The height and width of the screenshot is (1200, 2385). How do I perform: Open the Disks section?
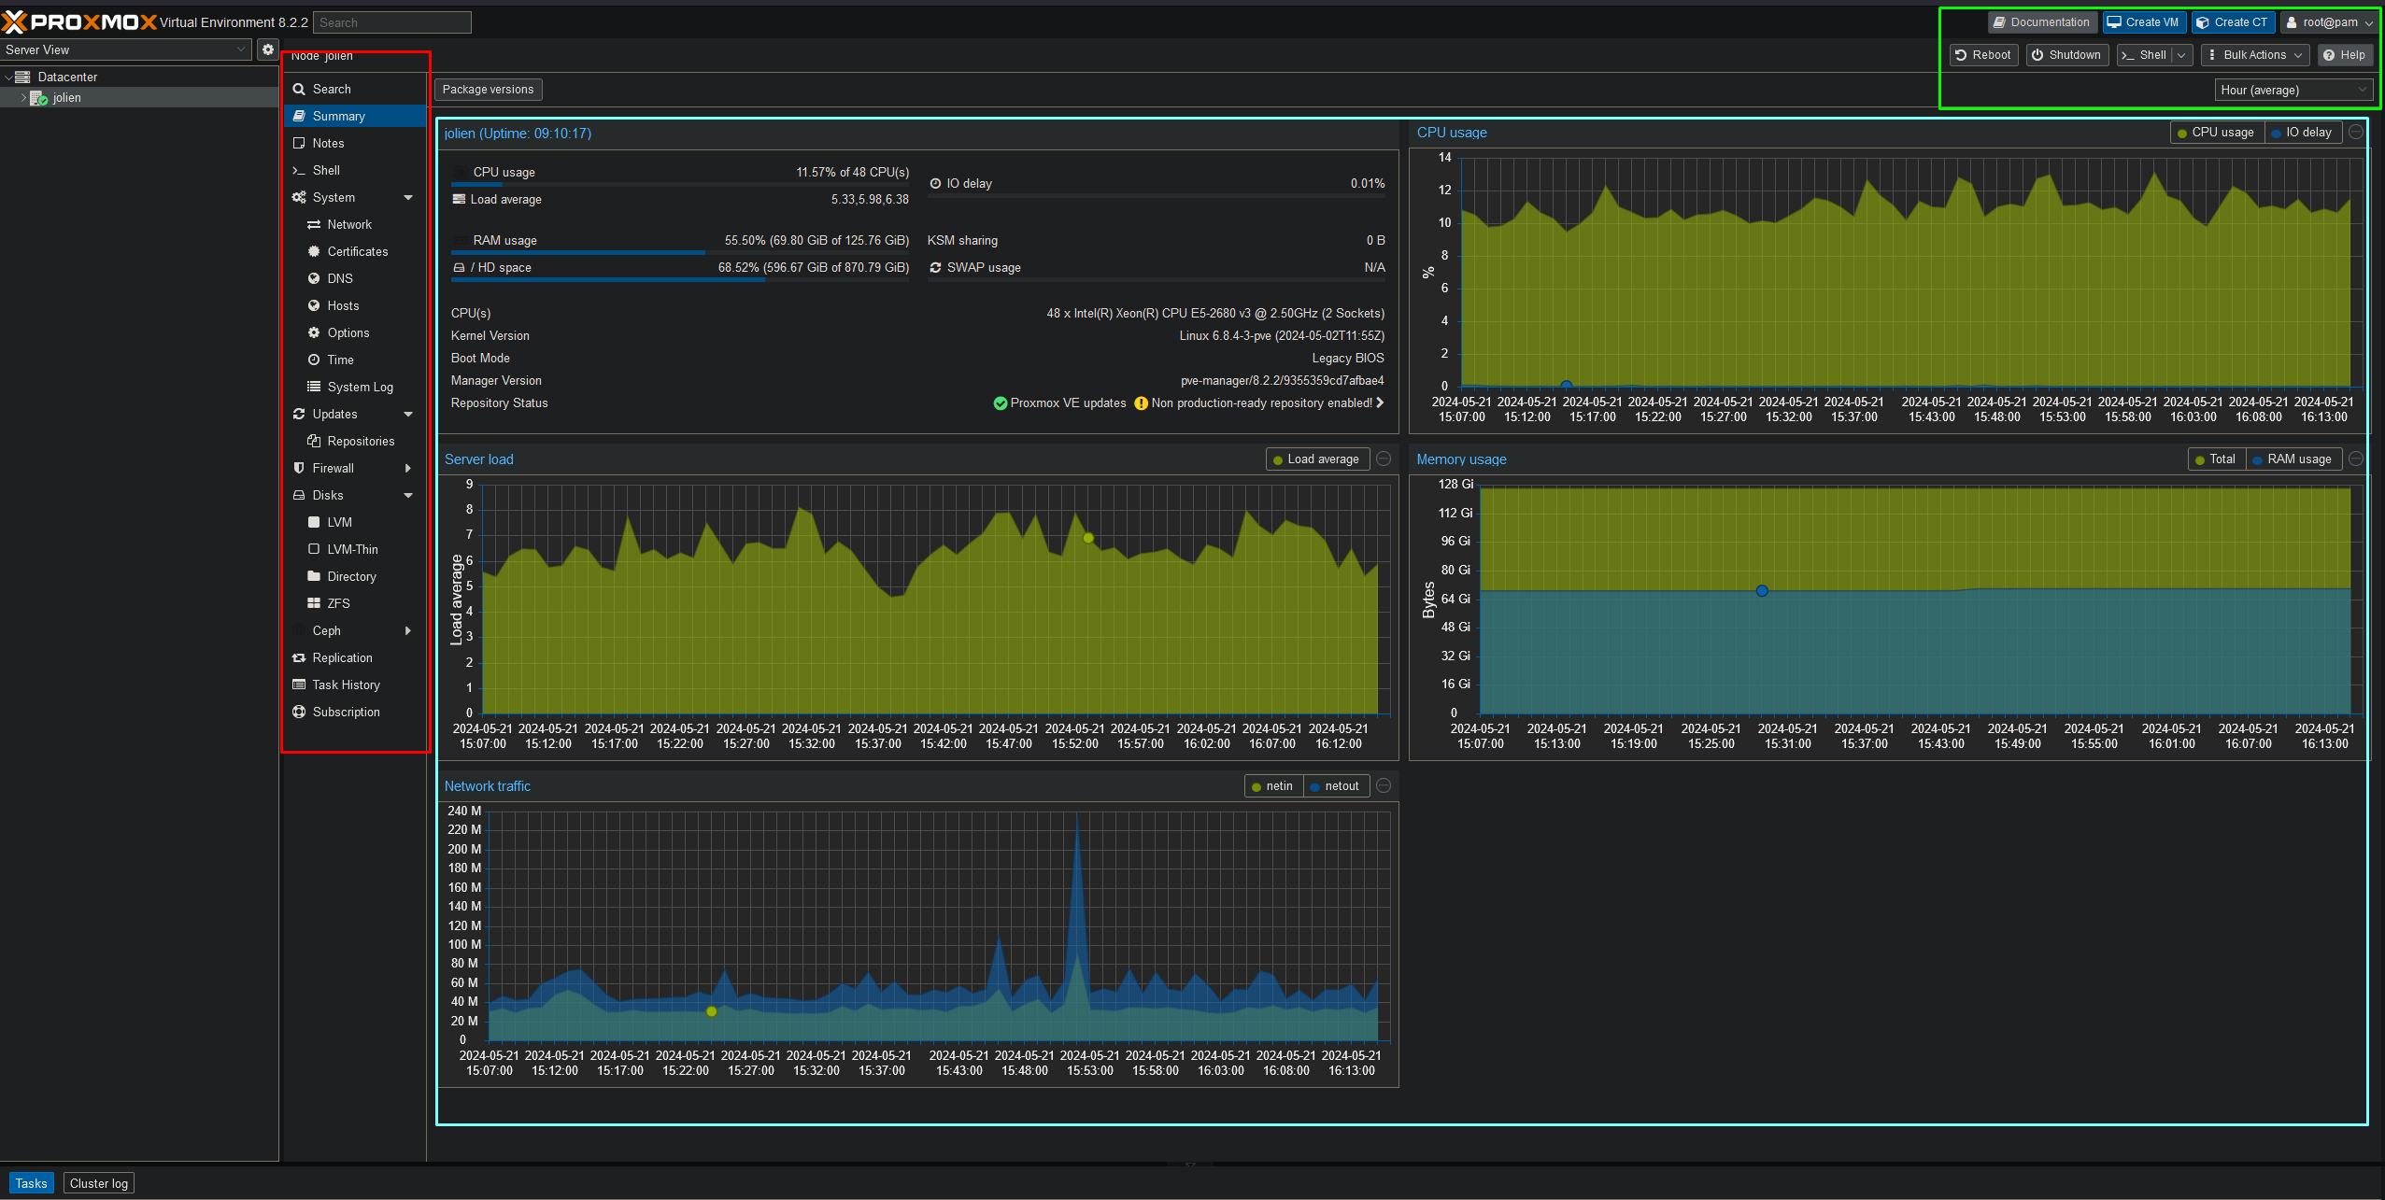(x=355, y=495)
